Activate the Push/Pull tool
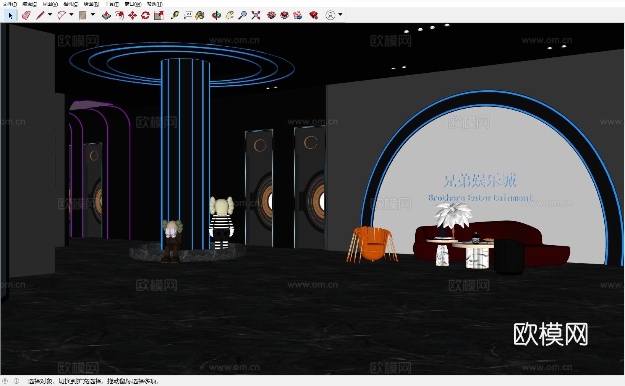The height and width of the screenshot is (386, 625). [107, 15]
